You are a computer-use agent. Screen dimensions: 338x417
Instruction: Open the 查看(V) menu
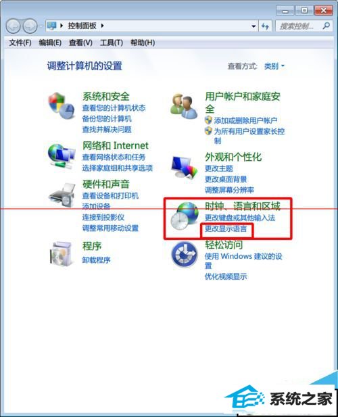(x=80, y=43)
